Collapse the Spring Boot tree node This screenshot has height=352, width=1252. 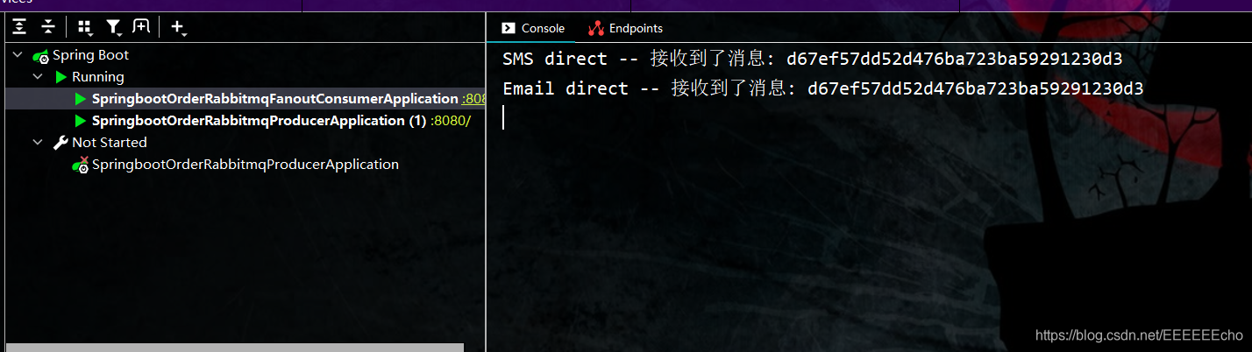tap(18, 55)
